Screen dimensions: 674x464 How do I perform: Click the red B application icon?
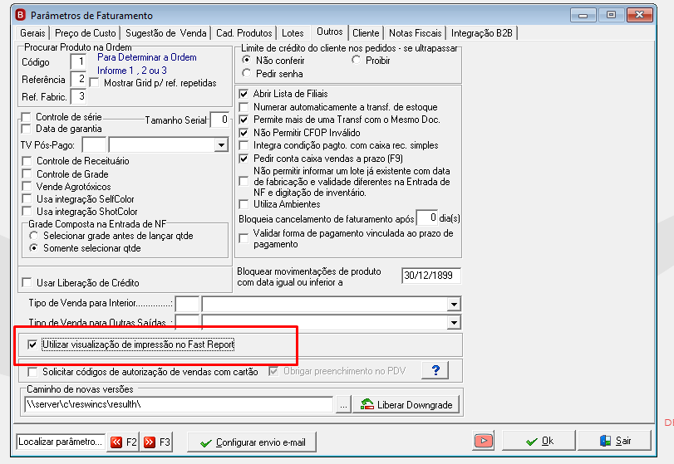20,15
